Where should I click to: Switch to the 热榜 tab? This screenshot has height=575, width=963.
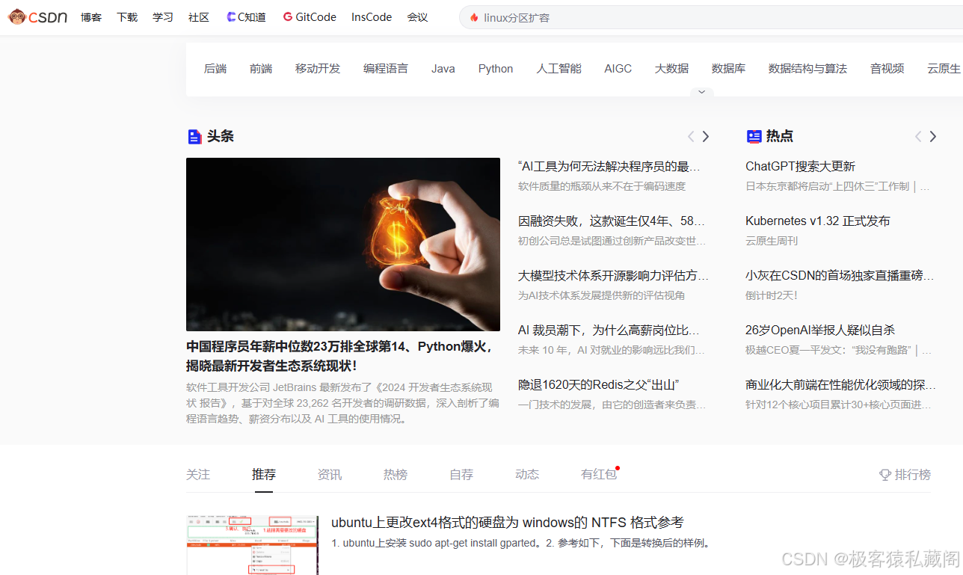(395, 474)
